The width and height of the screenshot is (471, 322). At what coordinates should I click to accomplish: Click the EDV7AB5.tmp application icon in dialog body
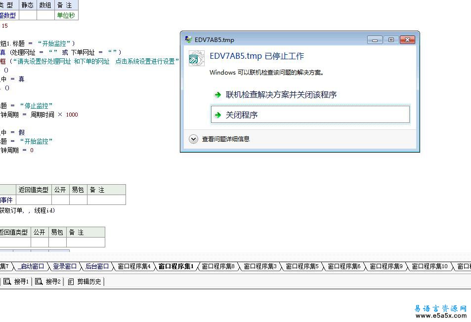(x=196, y=58)
